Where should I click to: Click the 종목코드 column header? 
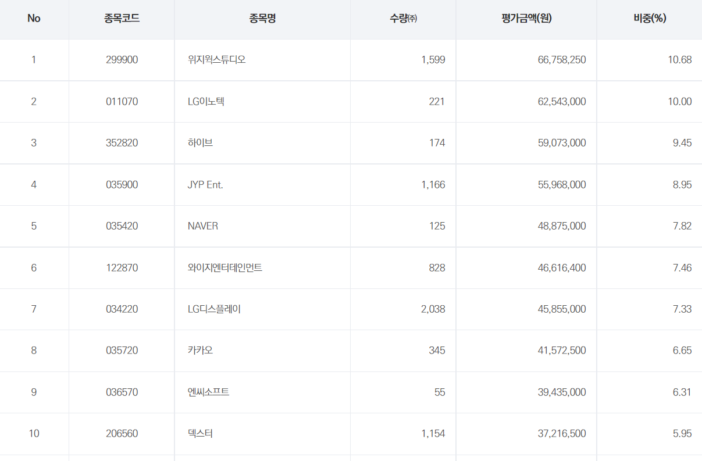coord(122,19)
